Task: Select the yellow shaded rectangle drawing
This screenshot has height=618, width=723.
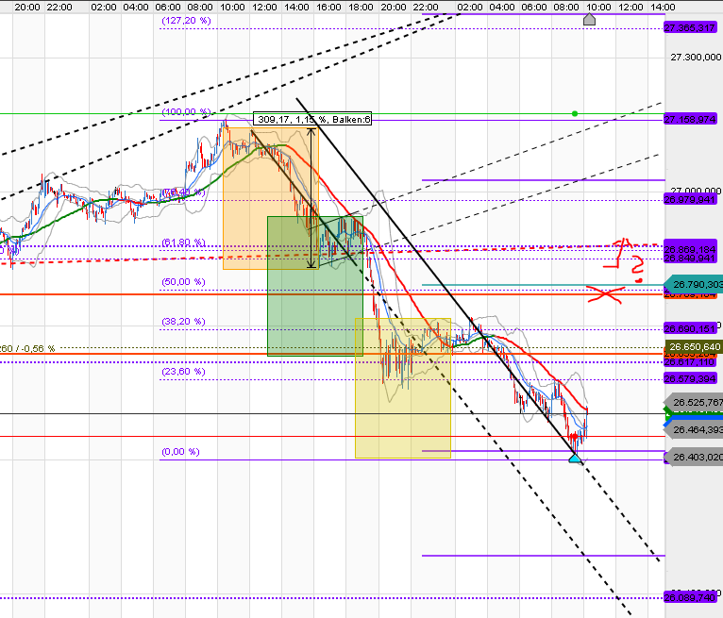Action: pos(402,388)
